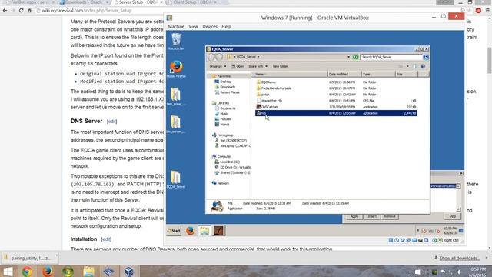This screenshot has height=277, width=492.
Task: Open the View menu in VirtualBox
Action: tap(193, 27)
